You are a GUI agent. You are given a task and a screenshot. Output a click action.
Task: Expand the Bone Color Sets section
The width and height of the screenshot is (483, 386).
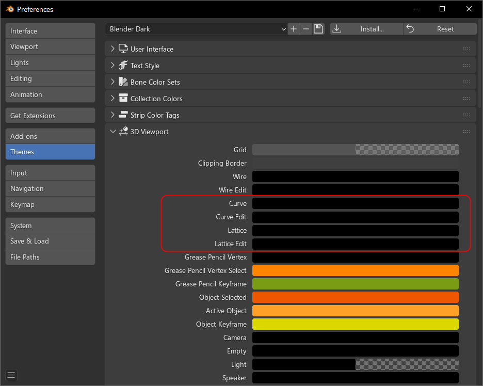tap(112, 82)
